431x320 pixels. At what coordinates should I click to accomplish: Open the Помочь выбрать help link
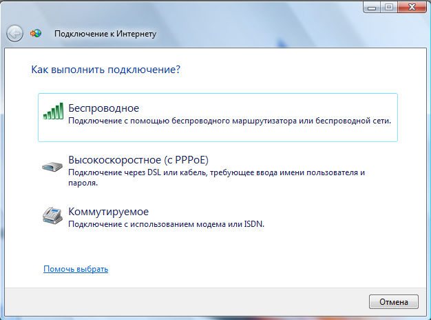coord(76,269)
